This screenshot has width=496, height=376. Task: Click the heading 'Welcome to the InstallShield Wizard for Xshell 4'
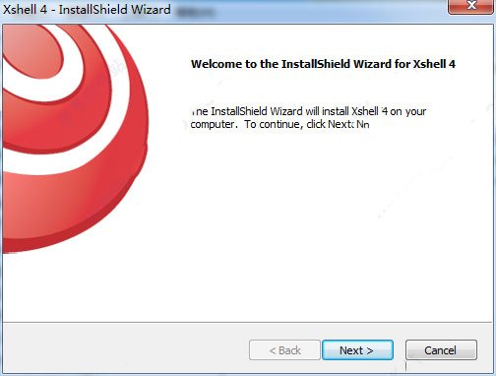[323, 64]
